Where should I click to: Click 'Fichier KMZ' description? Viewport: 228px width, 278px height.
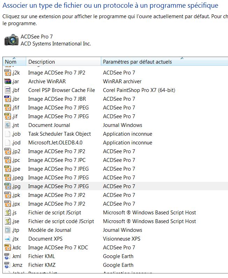pyautogui.click(x=42, y=265)
